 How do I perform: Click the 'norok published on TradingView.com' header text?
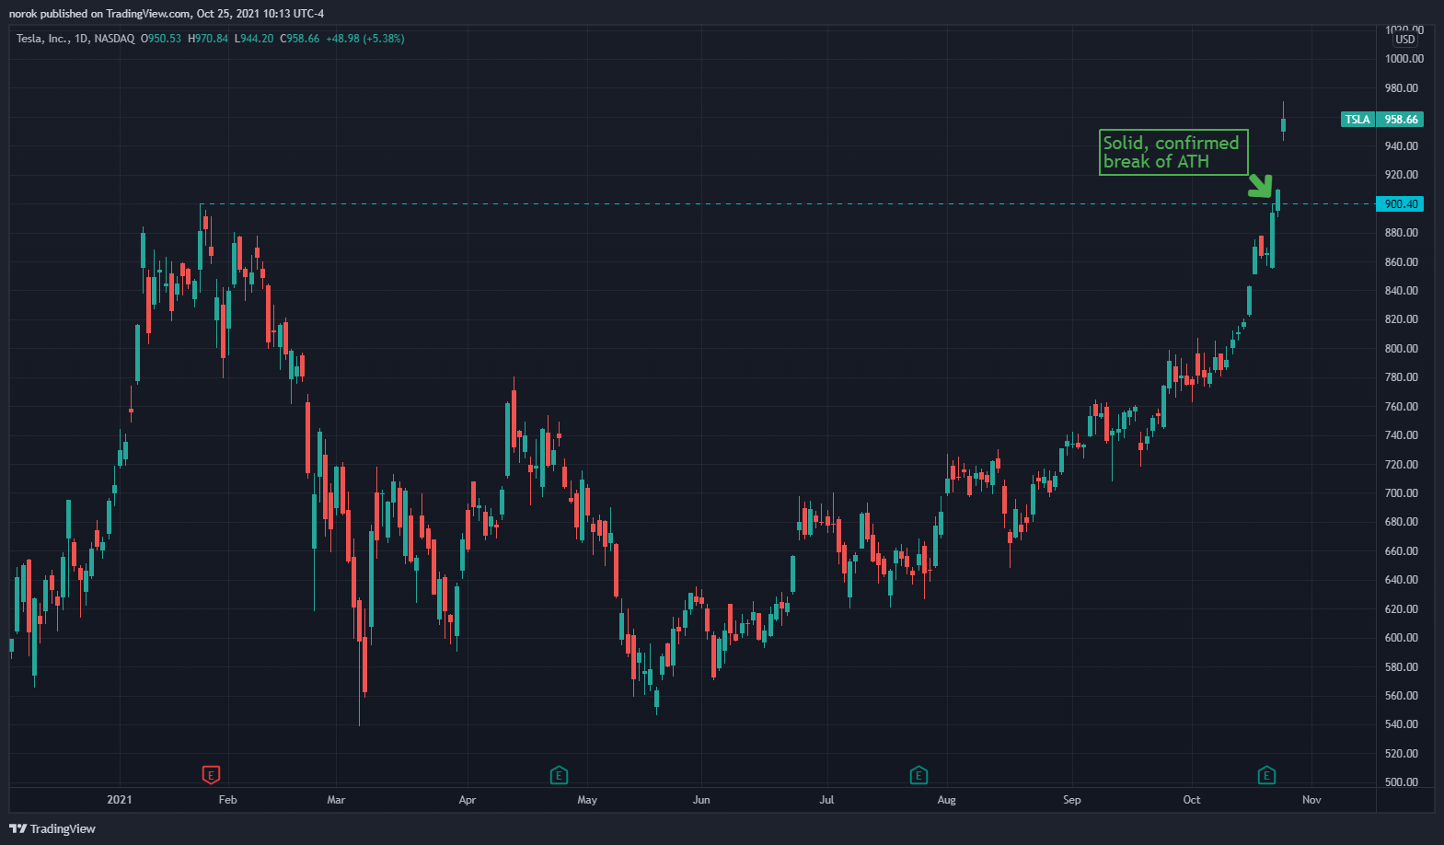(100, 14)
